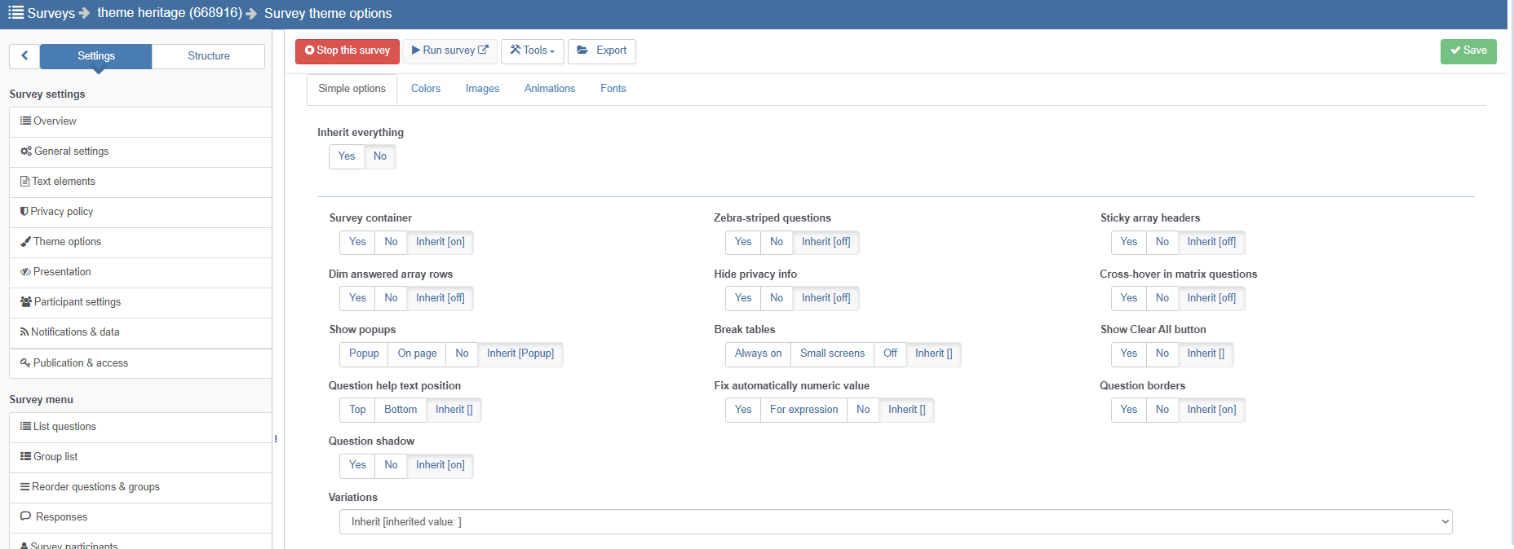This screenshot has width=1514, height=549.
Task: Choose Small screens for Break tables
Action: (x=831, y=354)
